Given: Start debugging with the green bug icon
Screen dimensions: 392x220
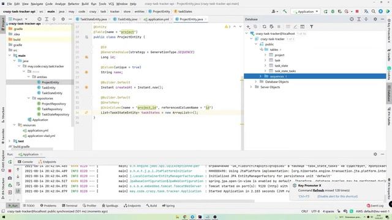Looking at the screenshot, I should (333, 12).
